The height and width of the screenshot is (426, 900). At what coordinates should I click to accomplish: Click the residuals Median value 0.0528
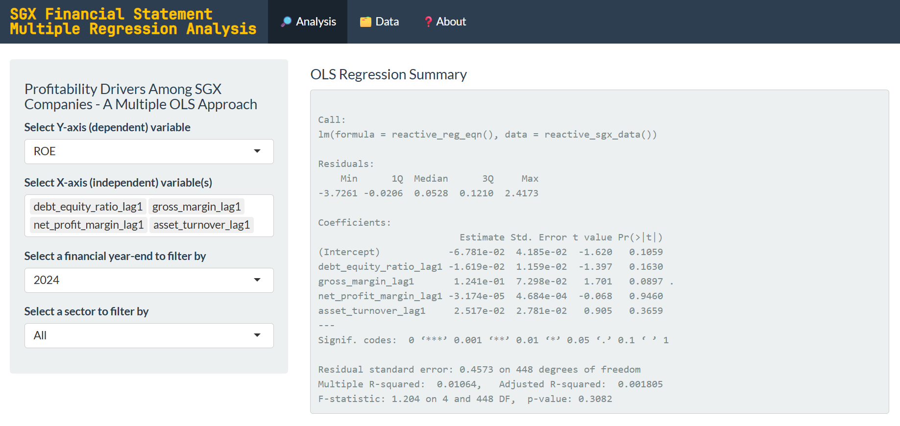(x=431, y=193)
